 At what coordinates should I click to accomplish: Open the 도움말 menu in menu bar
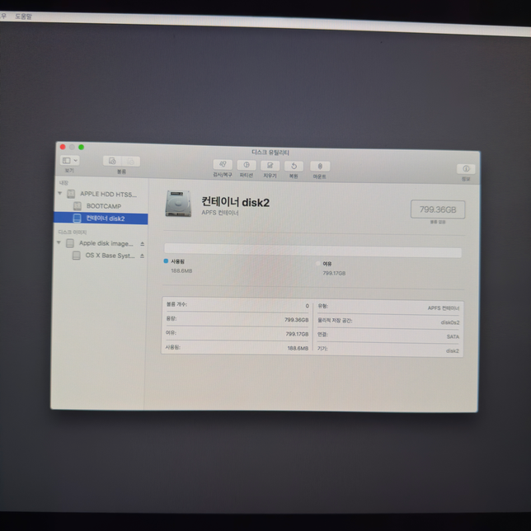[23, 16]
